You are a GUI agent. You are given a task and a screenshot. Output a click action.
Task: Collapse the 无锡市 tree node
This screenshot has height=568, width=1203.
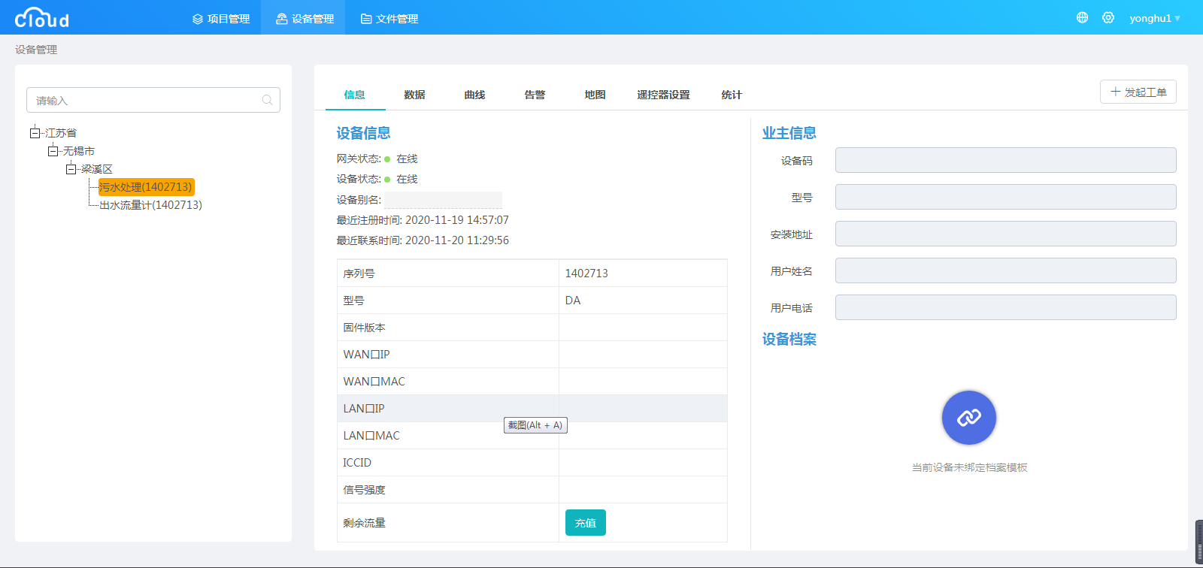click(x=53, y=151)
